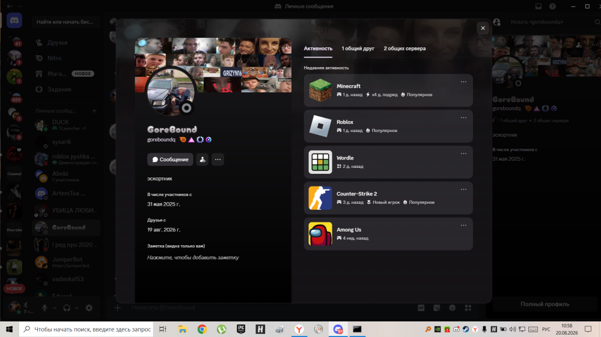Click the 19 авг. 2026 г. friends date

pyautogui.click(x=163, y=230)
